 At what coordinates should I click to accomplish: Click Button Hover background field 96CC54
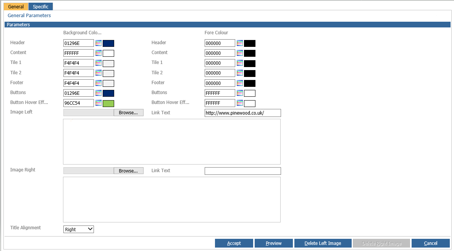coord(78,103)
